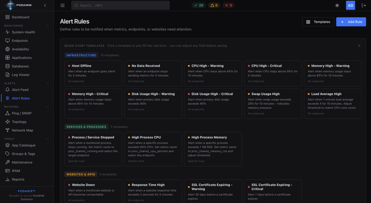Click the Templates button
This screenshot has height=203, width=371.
[318, 22]
